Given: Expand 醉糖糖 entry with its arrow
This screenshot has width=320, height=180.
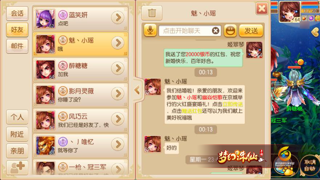Looking at the screenshot, I should coord(118,68).
